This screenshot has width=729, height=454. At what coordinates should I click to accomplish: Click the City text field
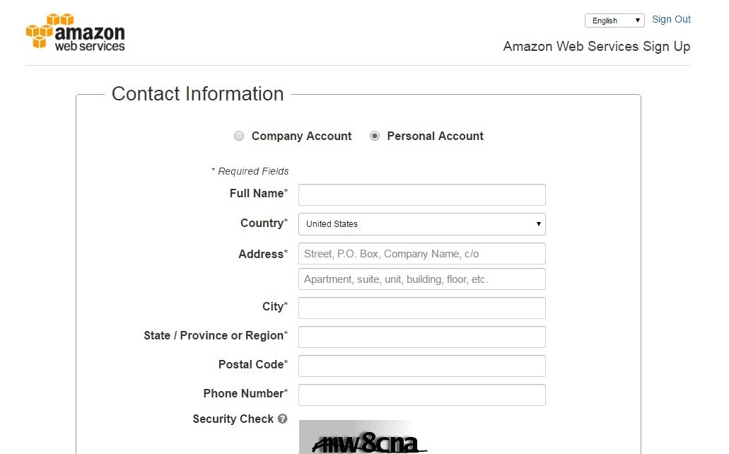421,308
